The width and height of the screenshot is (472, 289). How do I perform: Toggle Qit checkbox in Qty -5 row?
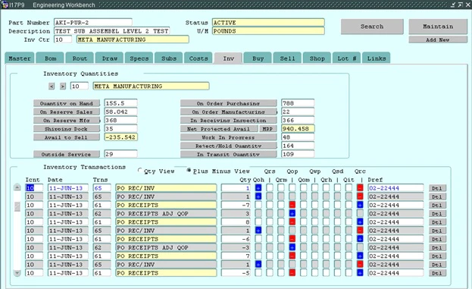click(349, 273)
